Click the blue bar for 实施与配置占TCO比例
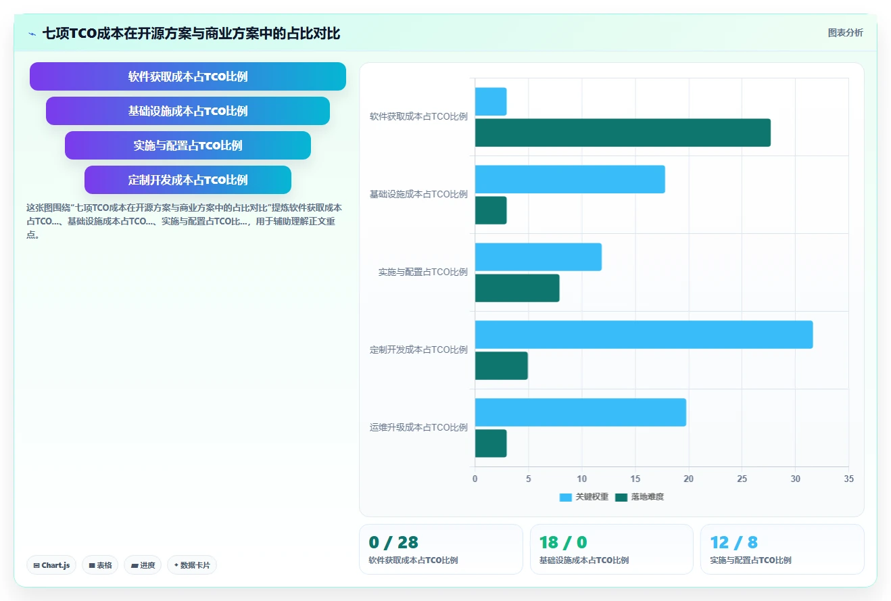 538,257
